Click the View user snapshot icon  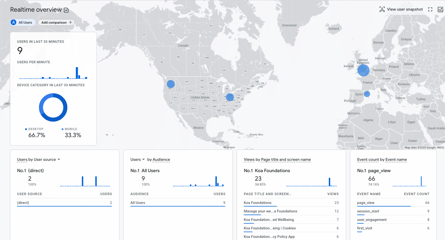coord(382,9)
